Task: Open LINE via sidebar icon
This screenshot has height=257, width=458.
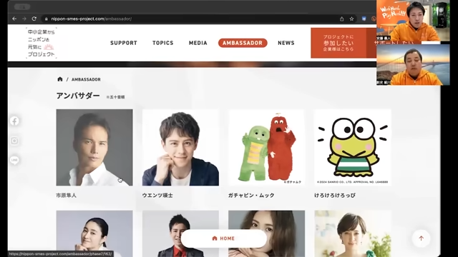Action: click(x=14, y=160)
